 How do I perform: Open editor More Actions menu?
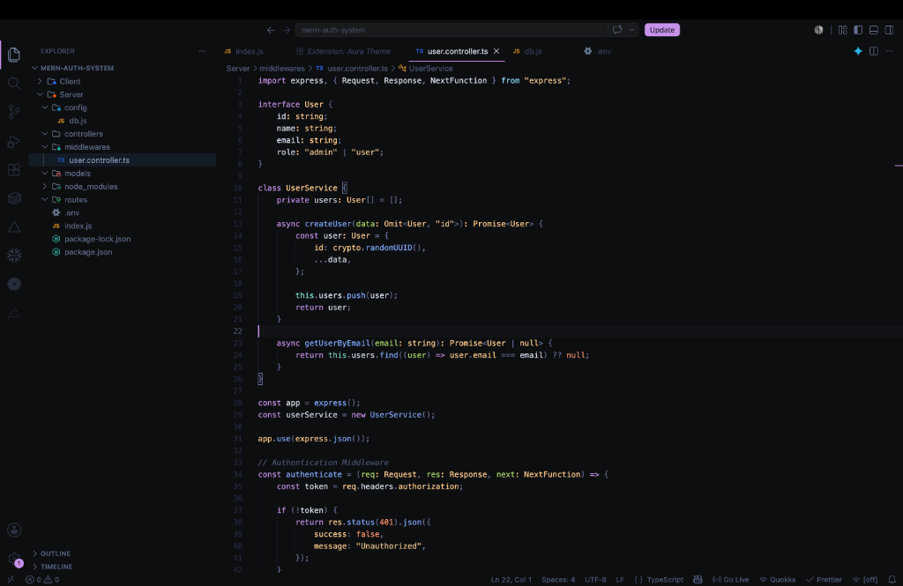click(x=889, y=51)
